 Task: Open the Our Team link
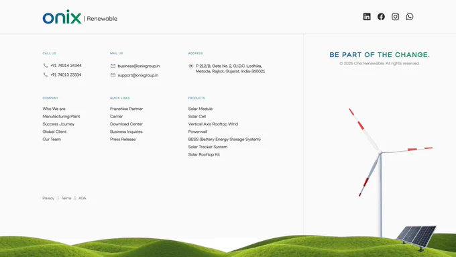tap(52, 139)
